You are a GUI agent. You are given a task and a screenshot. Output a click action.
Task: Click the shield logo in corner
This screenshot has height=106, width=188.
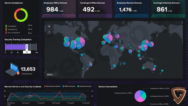pos(179,96)
